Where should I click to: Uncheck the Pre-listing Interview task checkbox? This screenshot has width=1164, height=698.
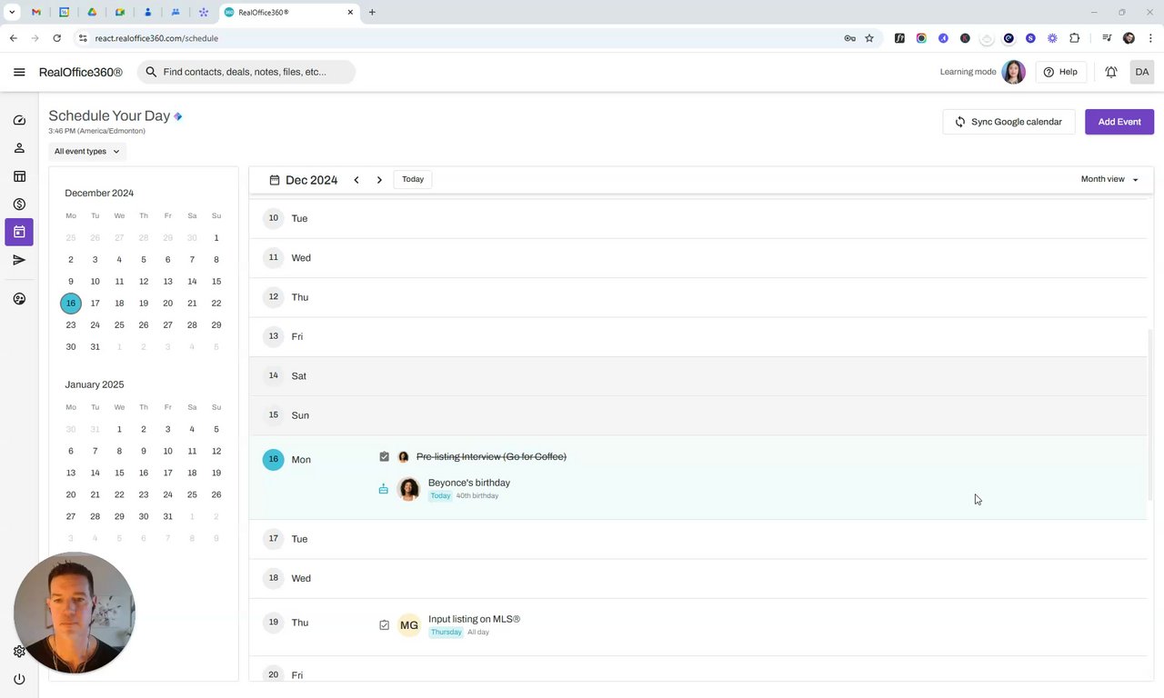point(384,457)
